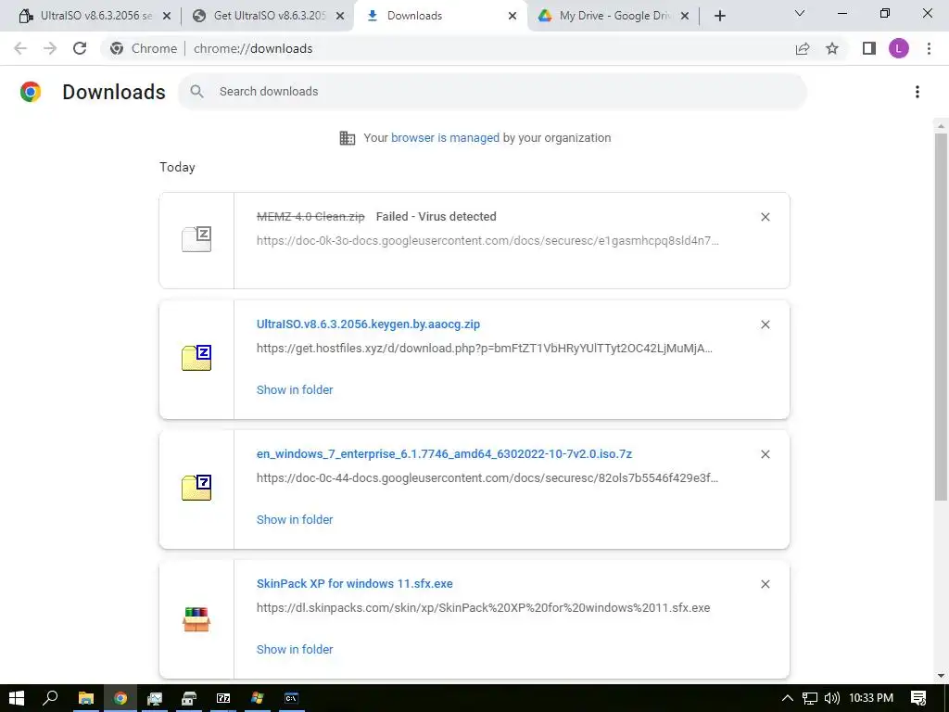Image resolution: width=949 pixels, height=712 pixels.
Task: Show SkinPack XP sfx.exe in folder
Action: click(x=295, y=649)
